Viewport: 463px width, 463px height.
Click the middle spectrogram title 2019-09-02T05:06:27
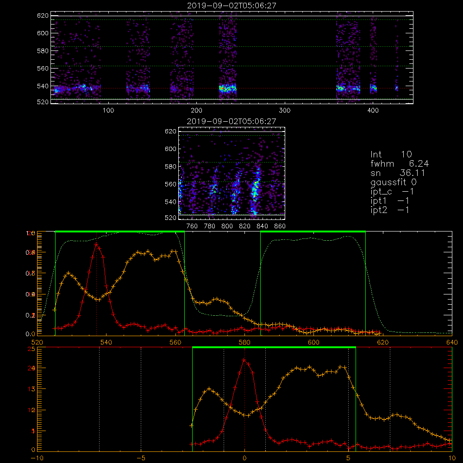[x=231, y=121]
